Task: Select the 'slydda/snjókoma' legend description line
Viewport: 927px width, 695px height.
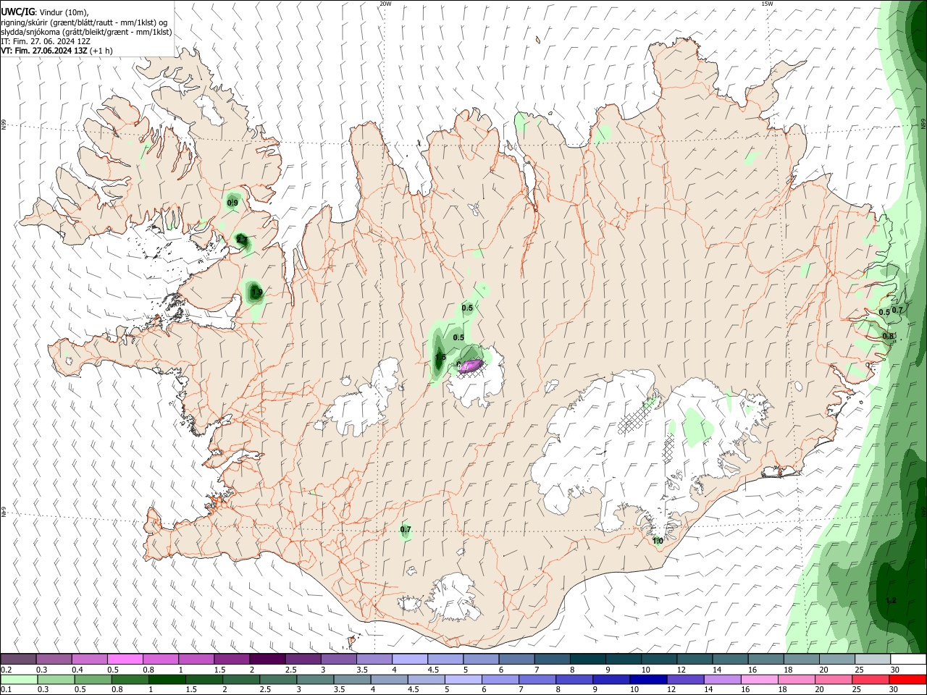Action: (x=86, y=32)
